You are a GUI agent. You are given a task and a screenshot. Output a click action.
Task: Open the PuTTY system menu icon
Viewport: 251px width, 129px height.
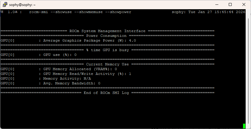(5, 5)
